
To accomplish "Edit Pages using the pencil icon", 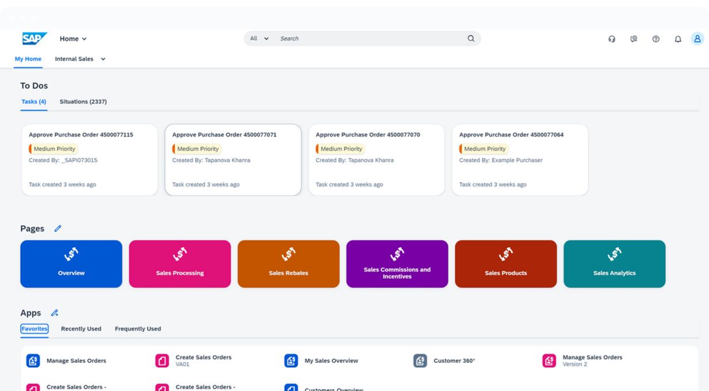I will [x=58, y=229].
